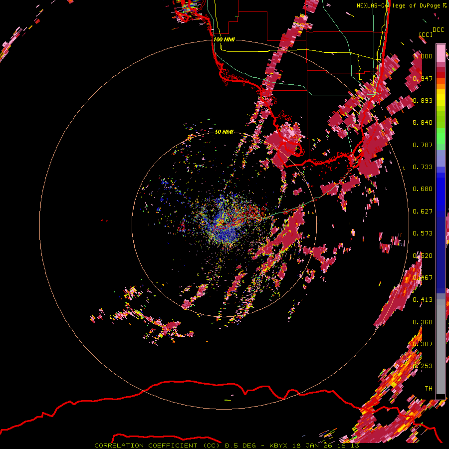Image resolution: width=449 pixels, height=449 pixels.
Task: Click the 100 NMI range ring label
Action: [224, 39]
